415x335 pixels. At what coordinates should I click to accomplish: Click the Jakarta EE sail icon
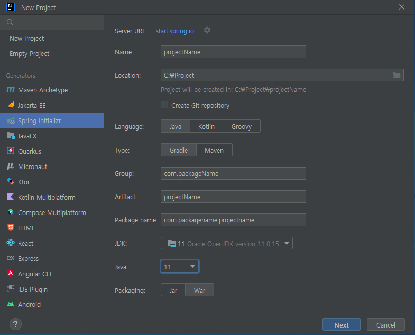point(11,105)
